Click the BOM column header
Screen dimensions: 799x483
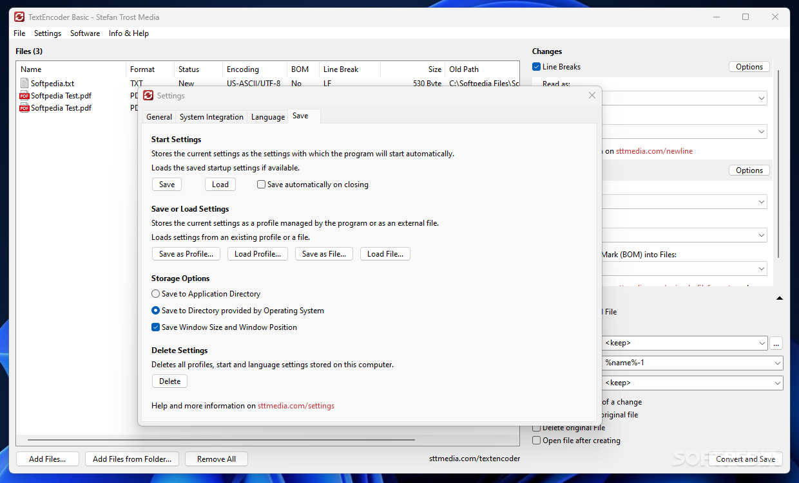pyautogui.click(x=303, y=69)
